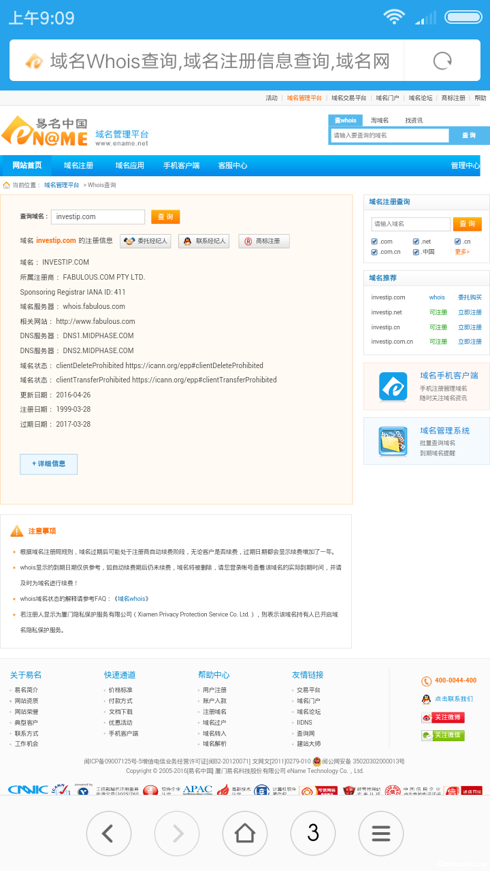Open 域名交易平台 top link
490x871 pixels.
click(349, 98)
